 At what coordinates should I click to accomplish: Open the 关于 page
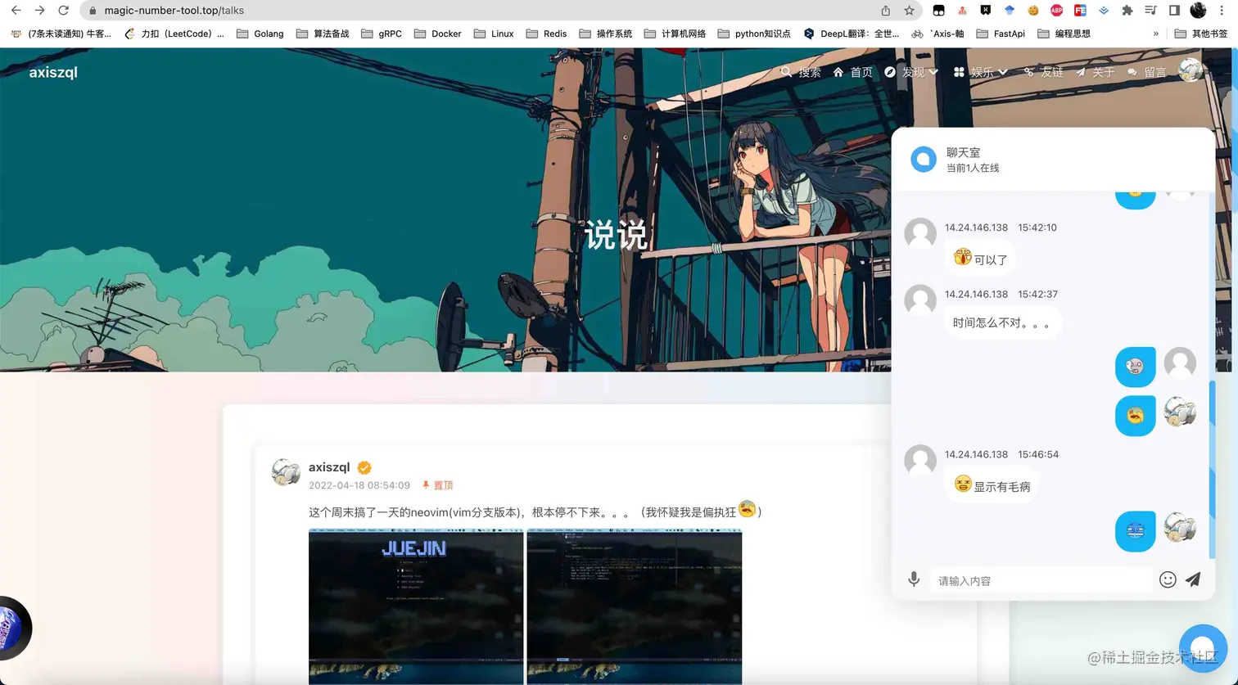(1095, 72)
